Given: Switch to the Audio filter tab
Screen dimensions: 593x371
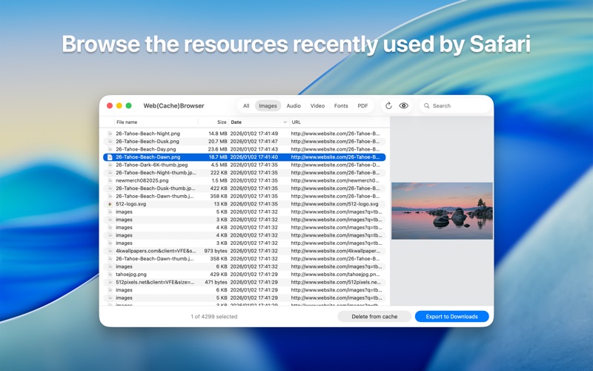Looking at the screenshot, I should (x=294, y=105).
